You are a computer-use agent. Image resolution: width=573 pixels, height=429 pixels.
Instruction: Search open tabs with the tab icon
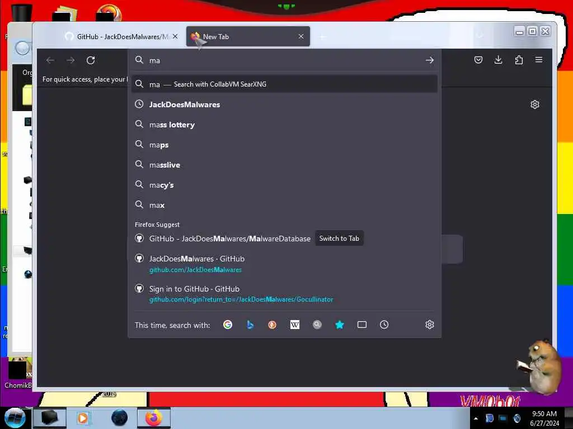tap(362, 325)
